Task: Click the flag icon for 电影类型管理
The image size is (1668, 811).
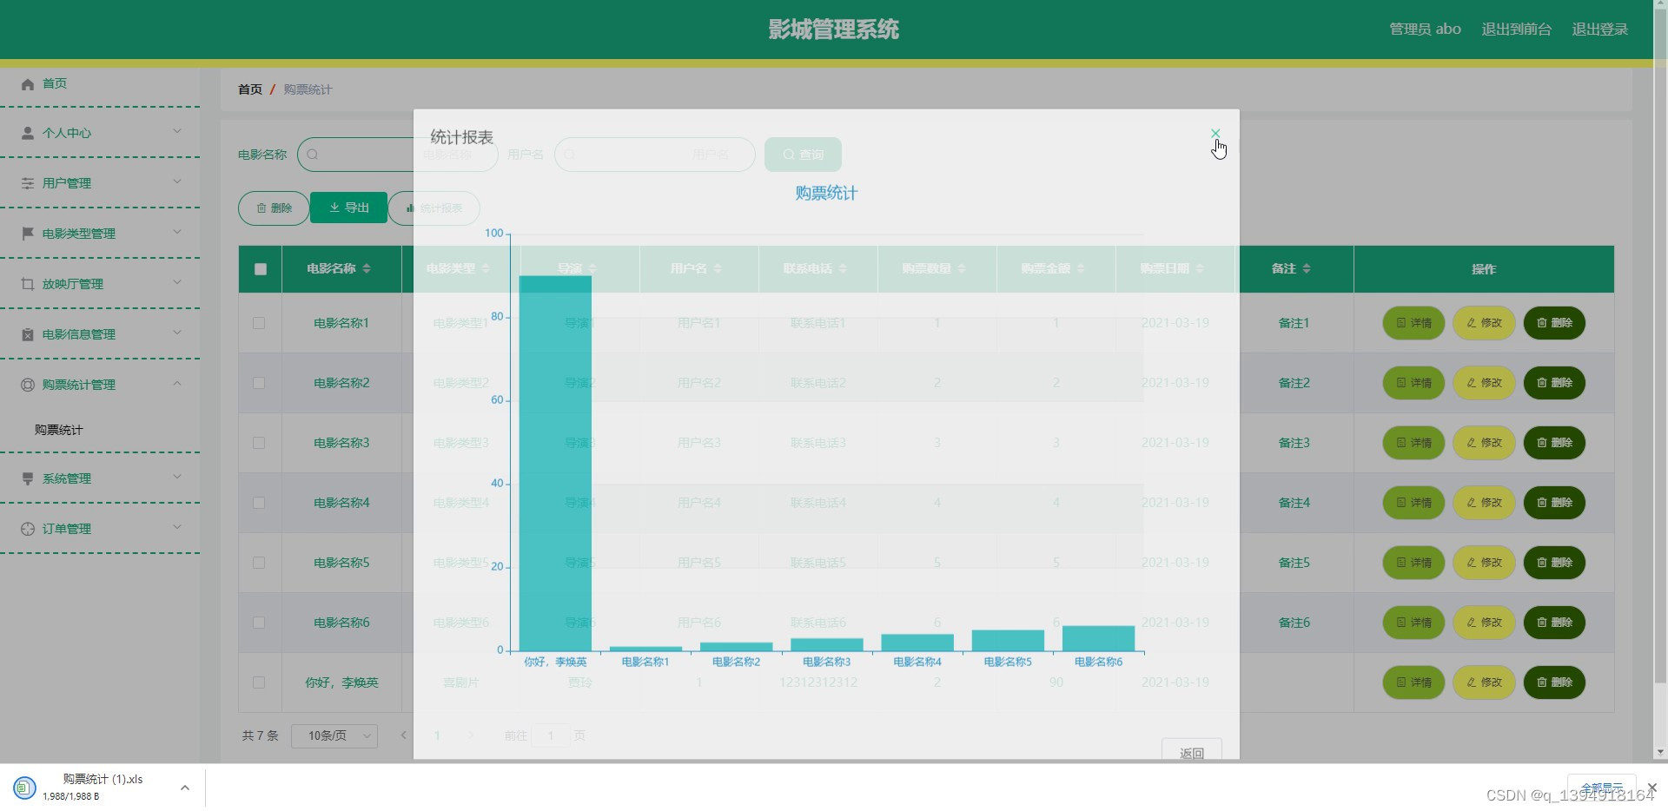Action: coord(28,234)
